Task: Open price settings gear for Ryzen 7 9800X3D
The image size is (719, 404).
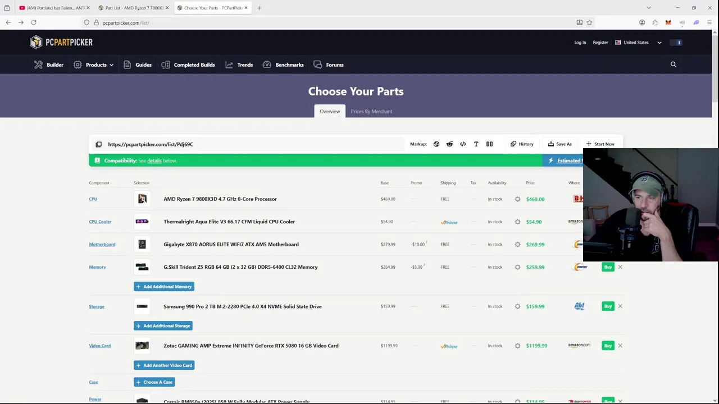Action: point(517,199)
